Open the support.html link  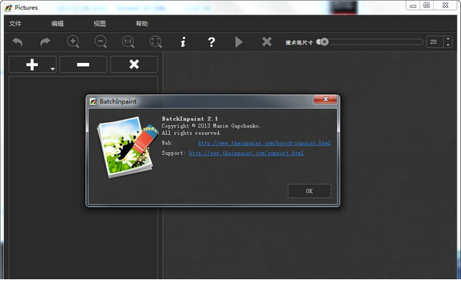(x=247, y=153)
